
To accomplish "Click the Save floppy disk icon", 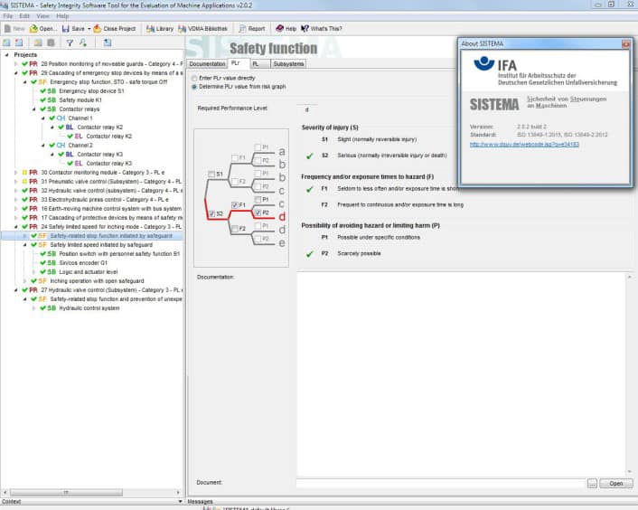I will tap(65, 29).
